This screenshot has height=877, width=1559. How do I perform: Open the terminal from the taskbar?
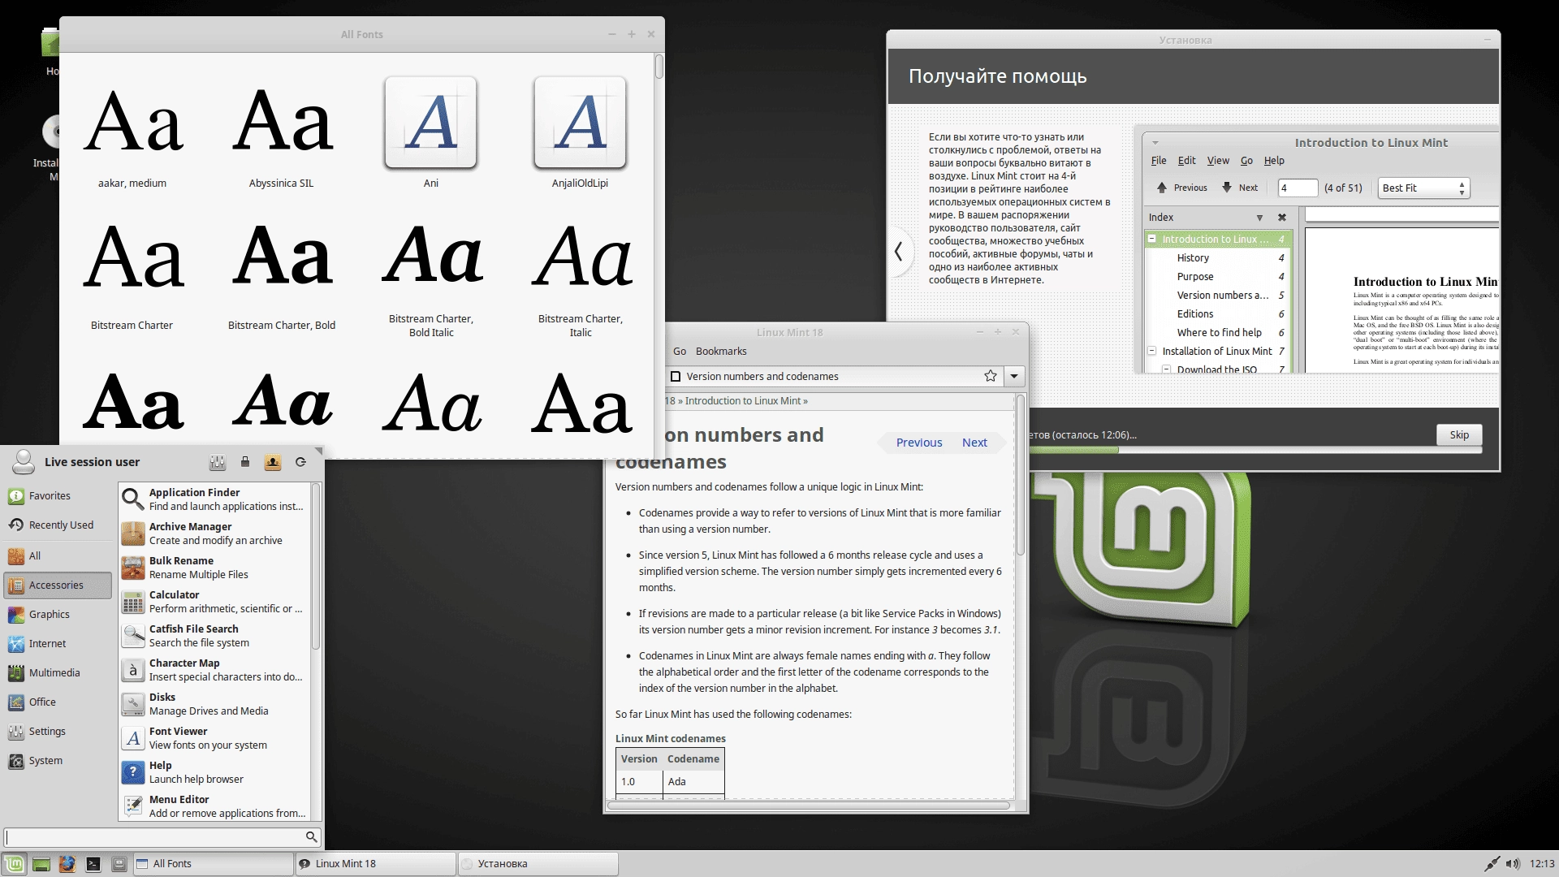click(93, 864)
